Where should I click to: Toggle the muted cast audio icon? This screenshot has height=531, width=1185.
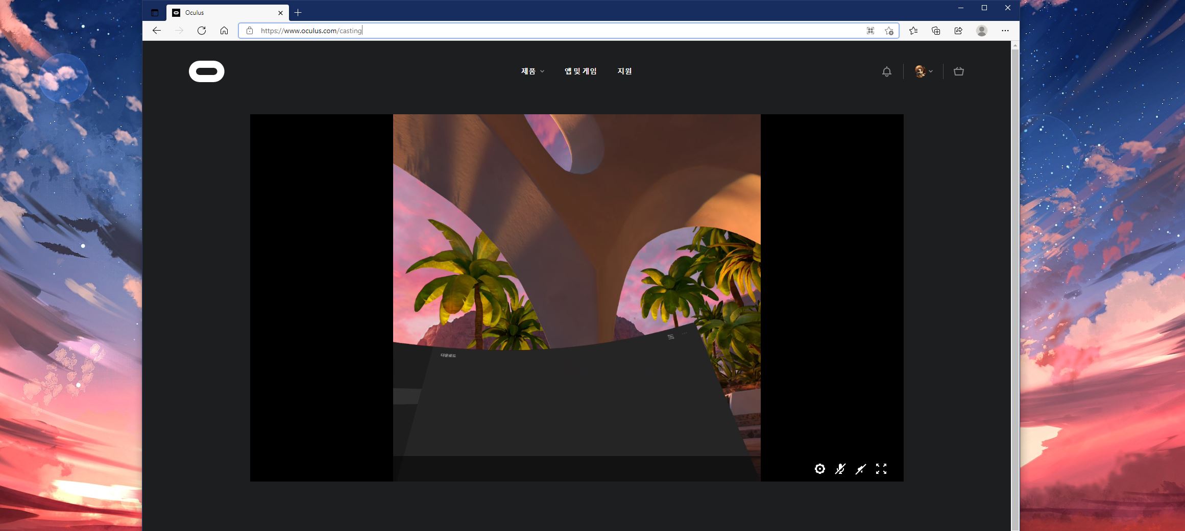point(861,469)
